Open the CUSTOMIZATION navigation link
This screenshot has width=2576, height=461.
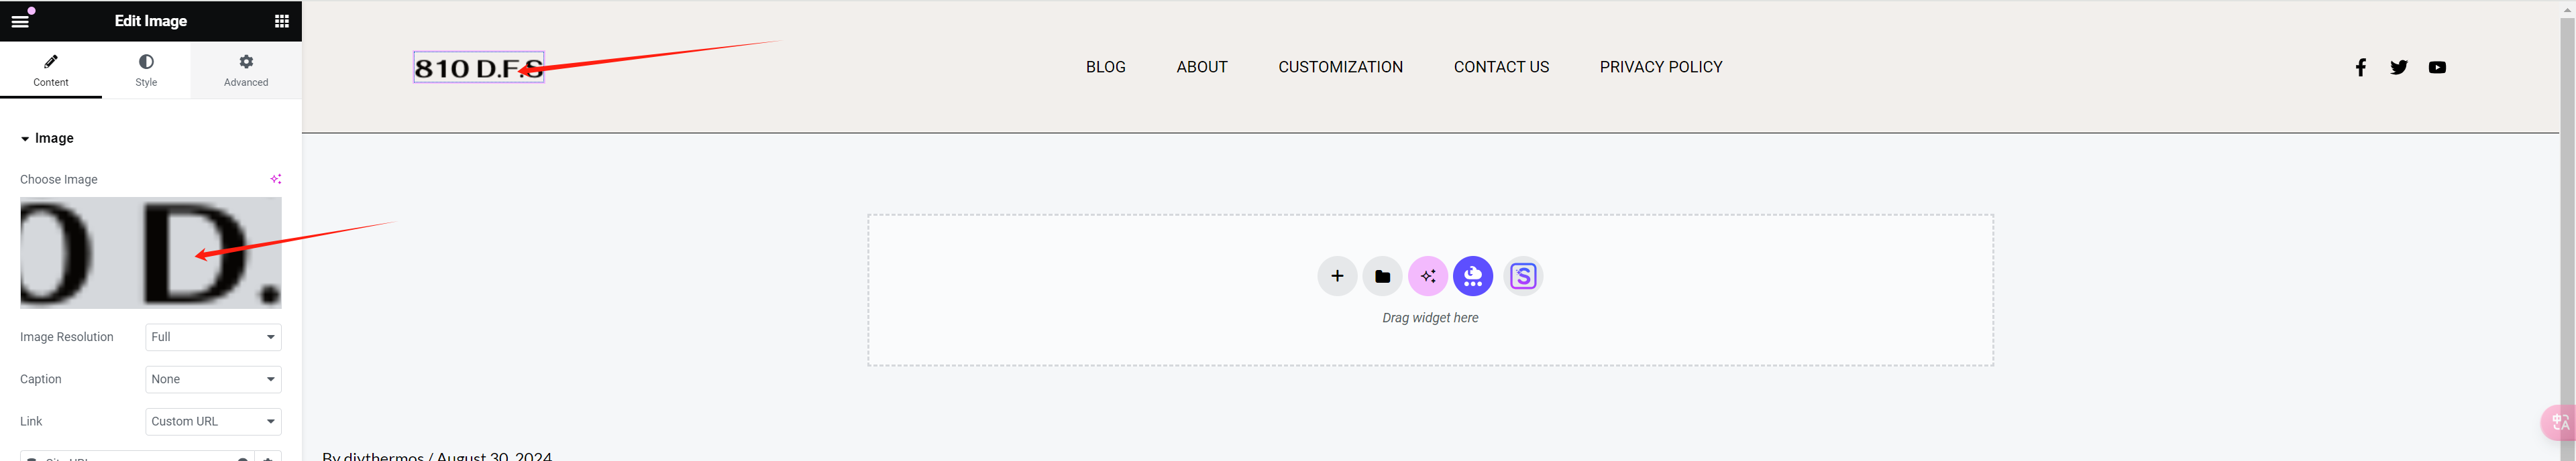click(x=1340, y=67)
